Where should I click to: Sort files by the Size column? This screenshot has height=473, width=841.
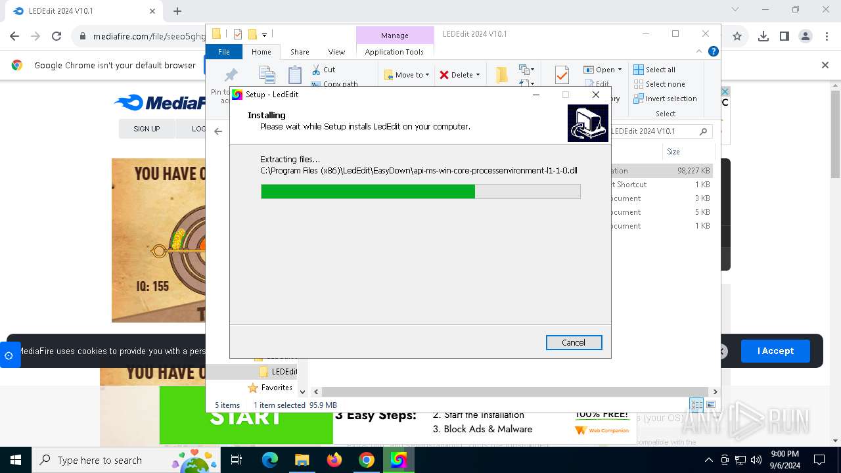coord(673,152)
